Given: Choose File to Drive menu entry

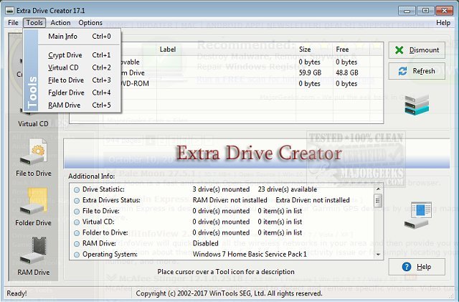Looking at the screenshot, I should (80, 80).
